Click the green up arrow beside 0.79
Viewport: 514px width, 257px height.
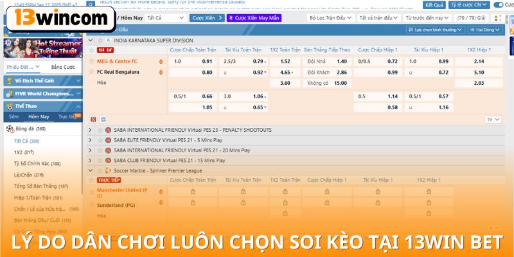tap(265, 62)
